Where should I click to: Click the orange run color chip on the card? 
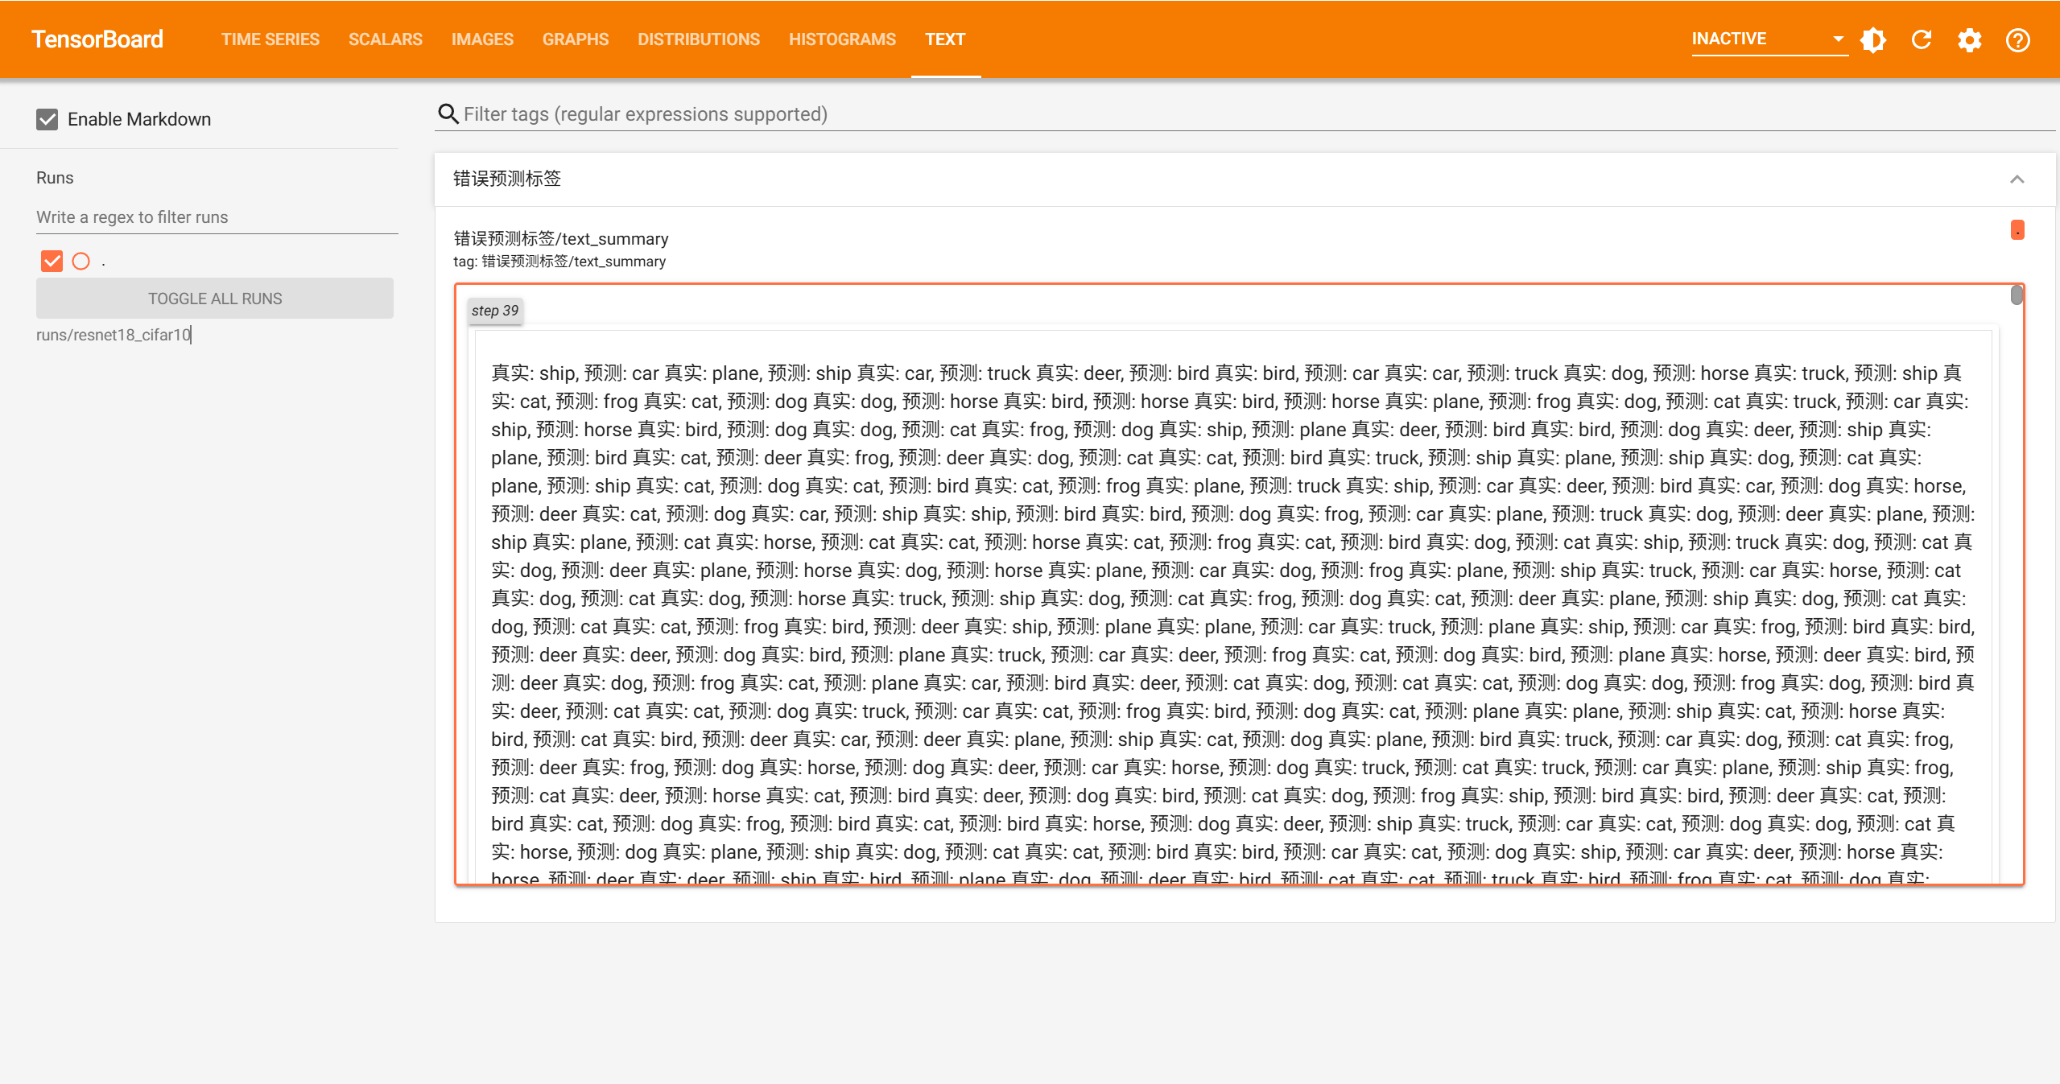[2017, 230]
